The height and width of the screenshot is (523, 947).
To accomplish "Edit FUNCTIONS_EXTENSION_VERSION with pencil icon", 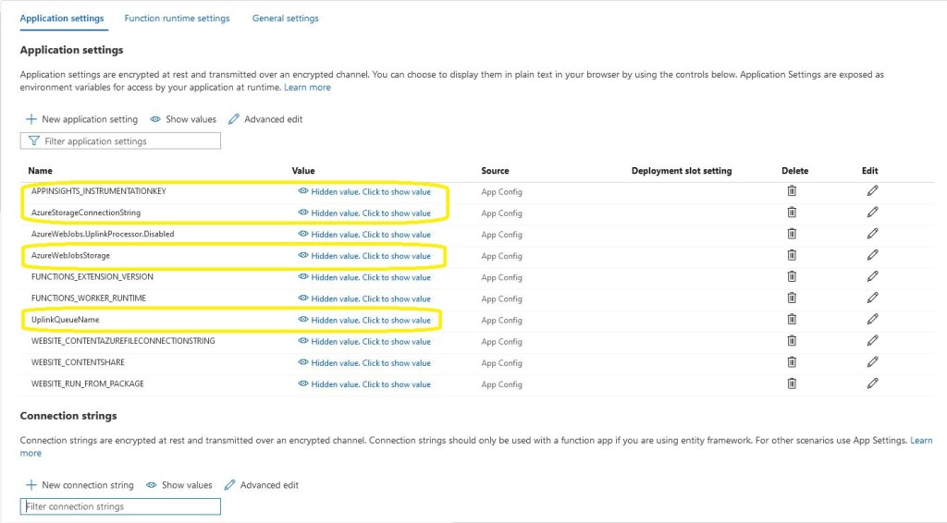I will click(872, 277).
